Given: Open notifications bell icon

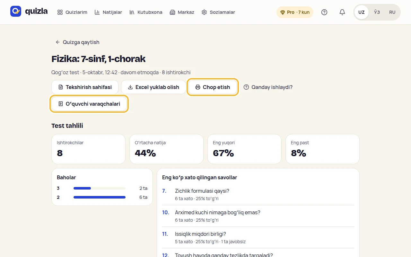Looking at the screenshot, I should point(342,12).
